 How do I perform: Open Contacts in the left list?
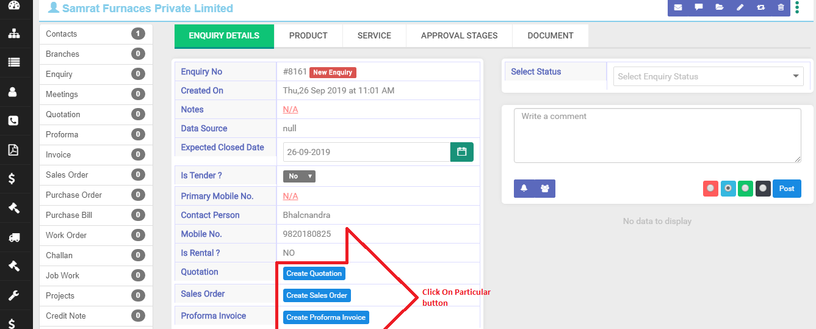click(96, 34)
